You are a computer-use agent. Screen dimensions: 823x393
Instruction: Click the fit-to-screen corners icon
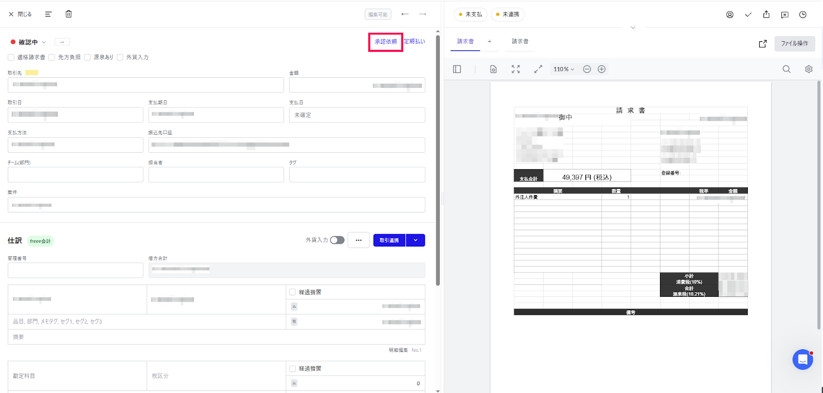click(x=516, y=69)
